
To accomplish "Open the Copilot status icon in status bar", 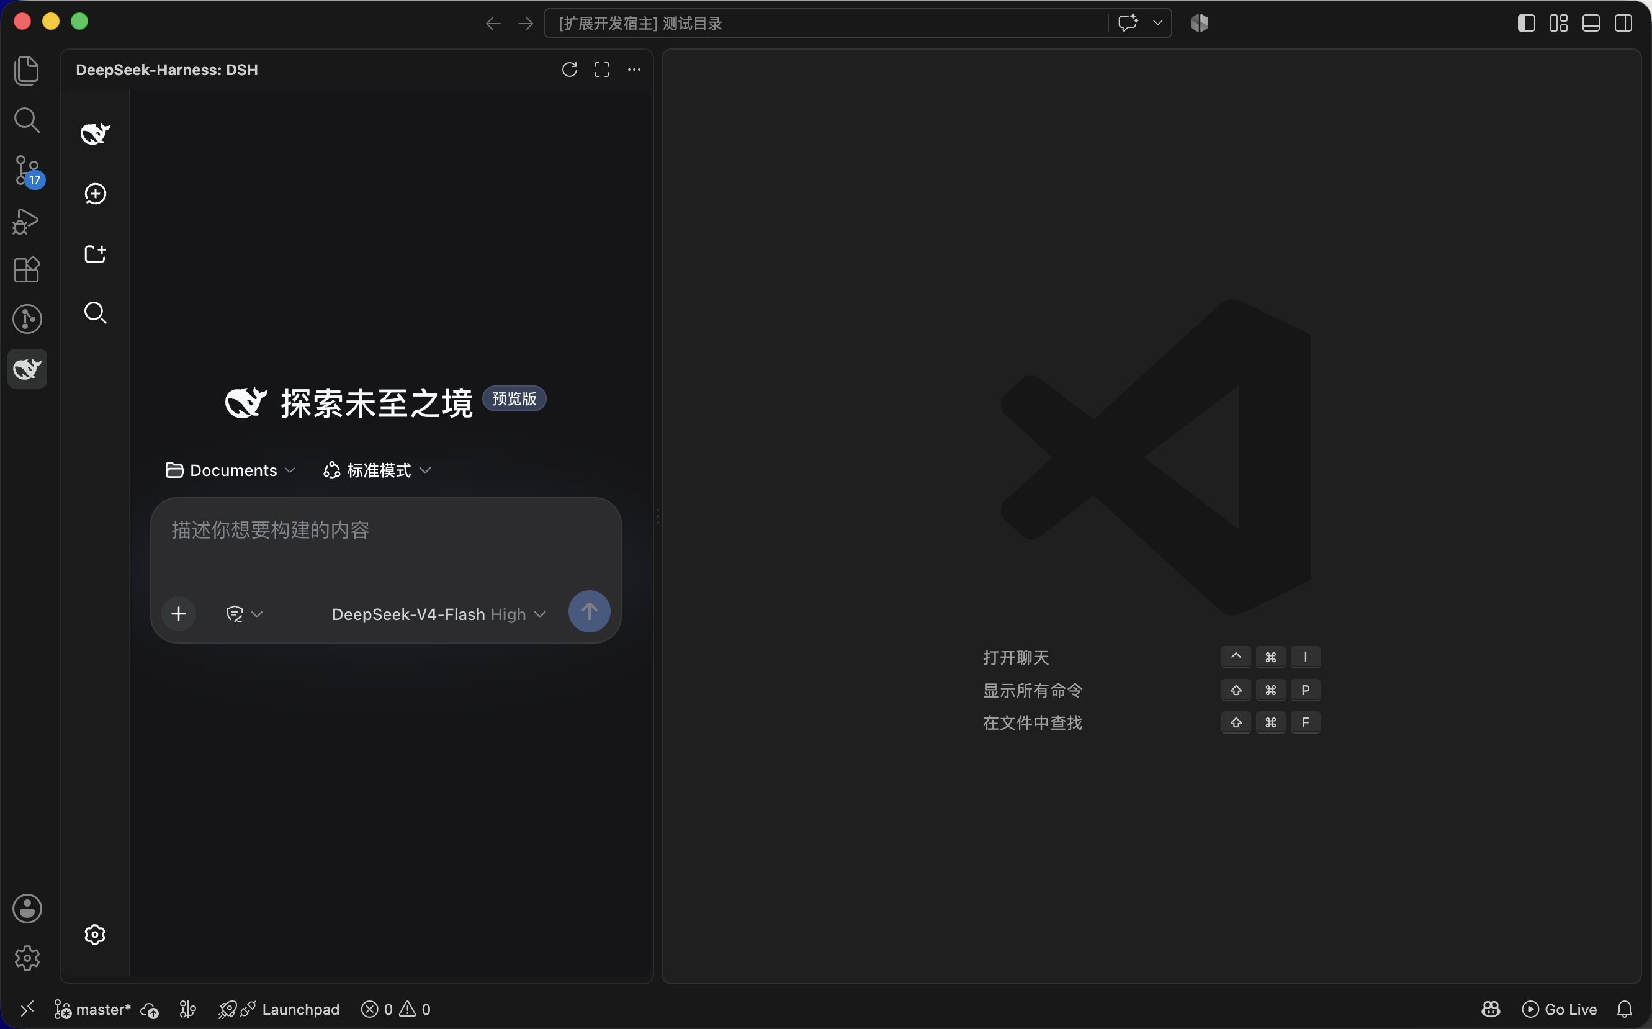I will (1491, 1009).
